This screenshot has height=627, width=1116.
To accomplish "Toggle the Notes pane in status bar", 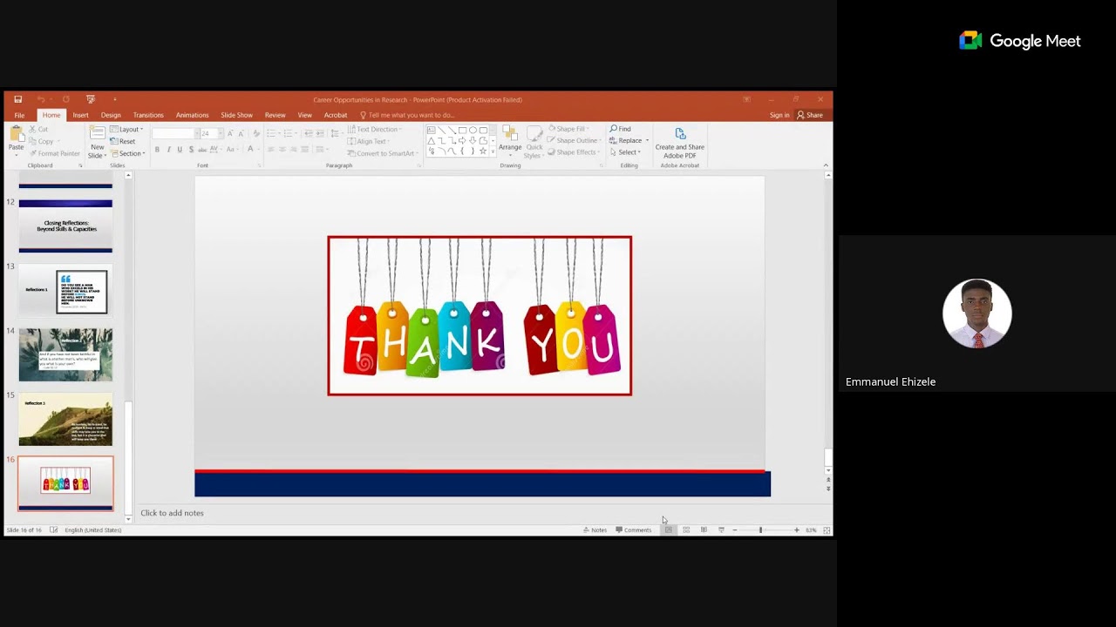I will pos(595,529).
